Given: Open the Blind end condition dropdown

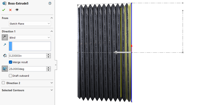Looking at the screenshot, I should coord(30,37).
